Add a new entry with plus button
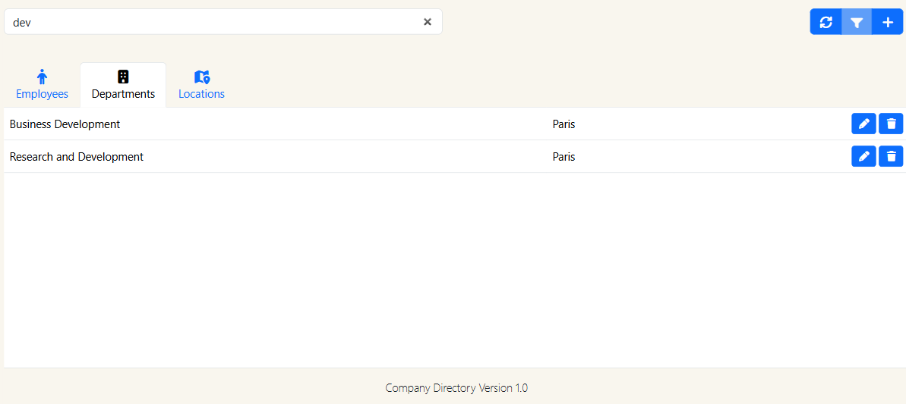This screenshot has width=906, height=404. pos(888,22)
